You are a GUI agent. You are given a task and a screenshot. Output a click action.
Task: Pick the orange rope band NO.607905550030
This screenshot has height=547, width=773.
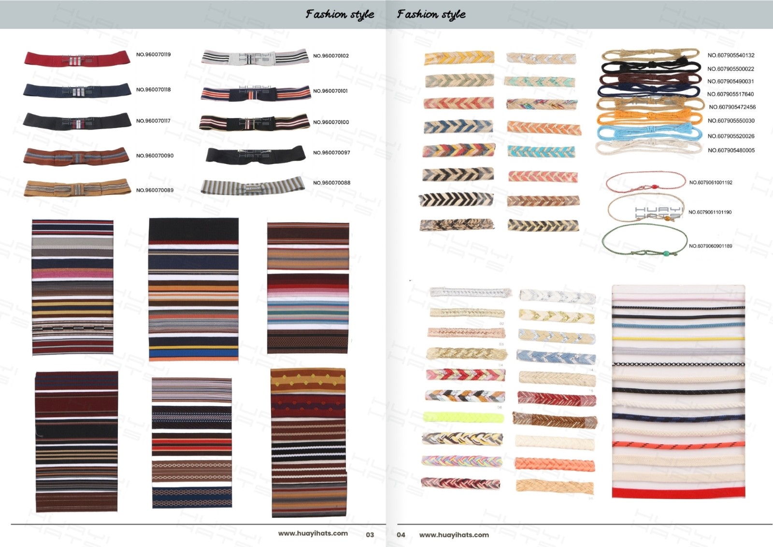pos(649,118)
